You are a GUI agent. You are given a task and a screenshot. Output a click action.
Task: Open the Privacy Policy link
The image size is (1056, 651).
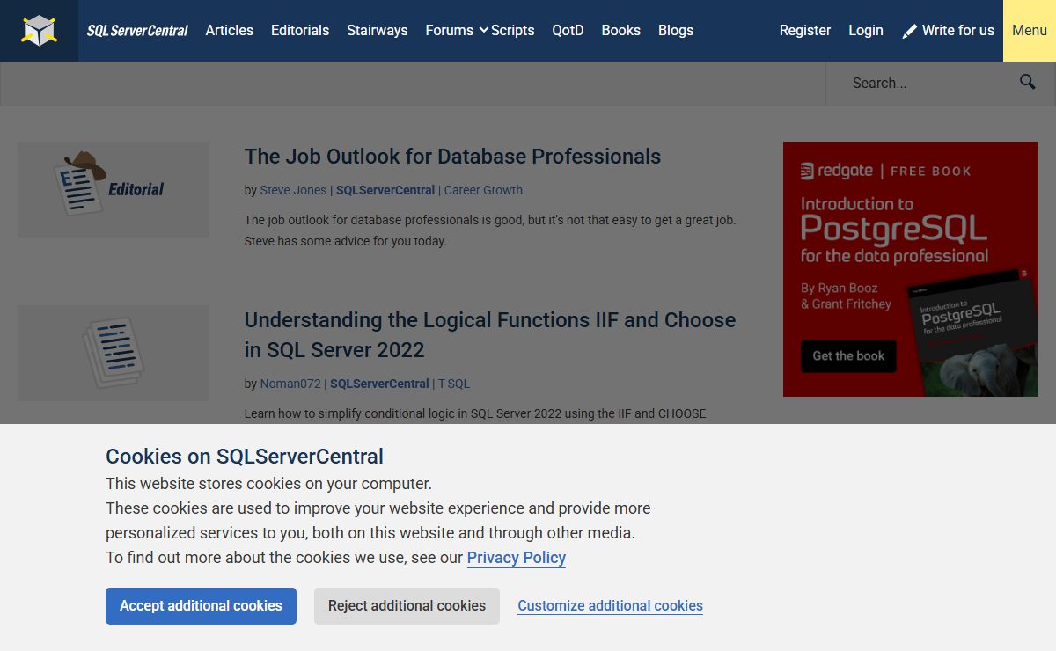(x=517, y=558)
